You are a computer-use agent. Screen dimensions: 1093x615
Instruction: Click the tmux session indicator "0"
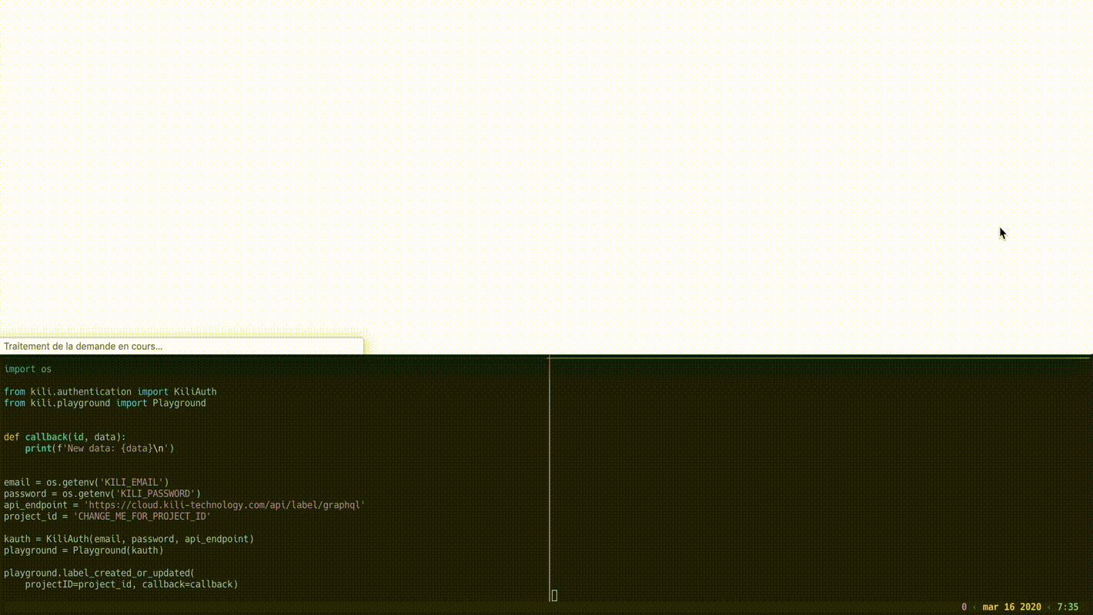click(x=963, y=607)
